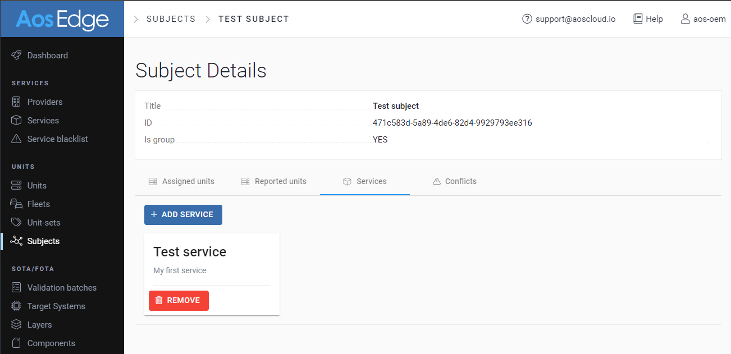
Task: Switch to the Assigned units tab
Action: tap(181, 181)
